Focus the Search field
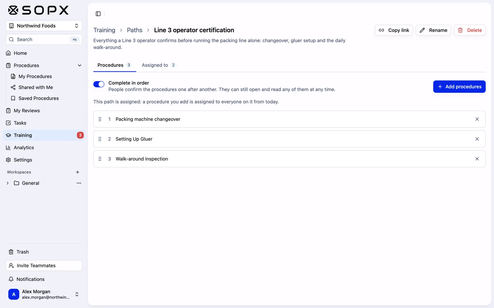 (x=44, y=39)
